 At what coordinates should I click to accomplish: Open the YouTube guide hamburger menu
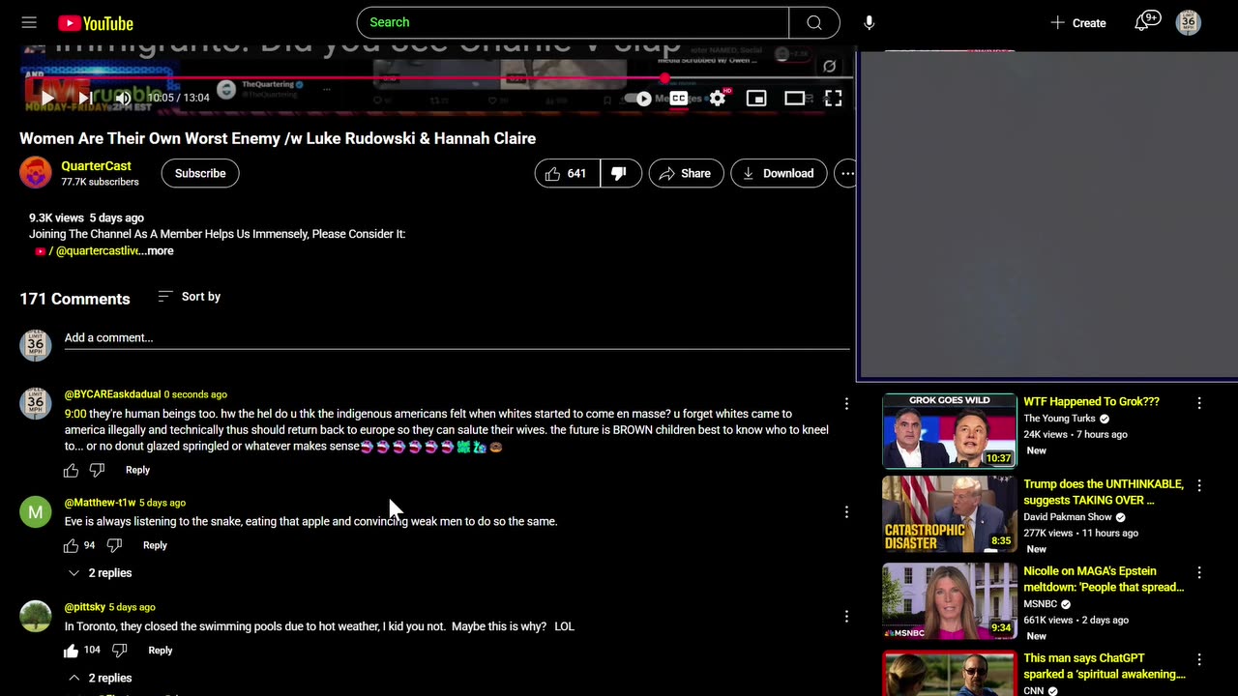pos(29,22)
